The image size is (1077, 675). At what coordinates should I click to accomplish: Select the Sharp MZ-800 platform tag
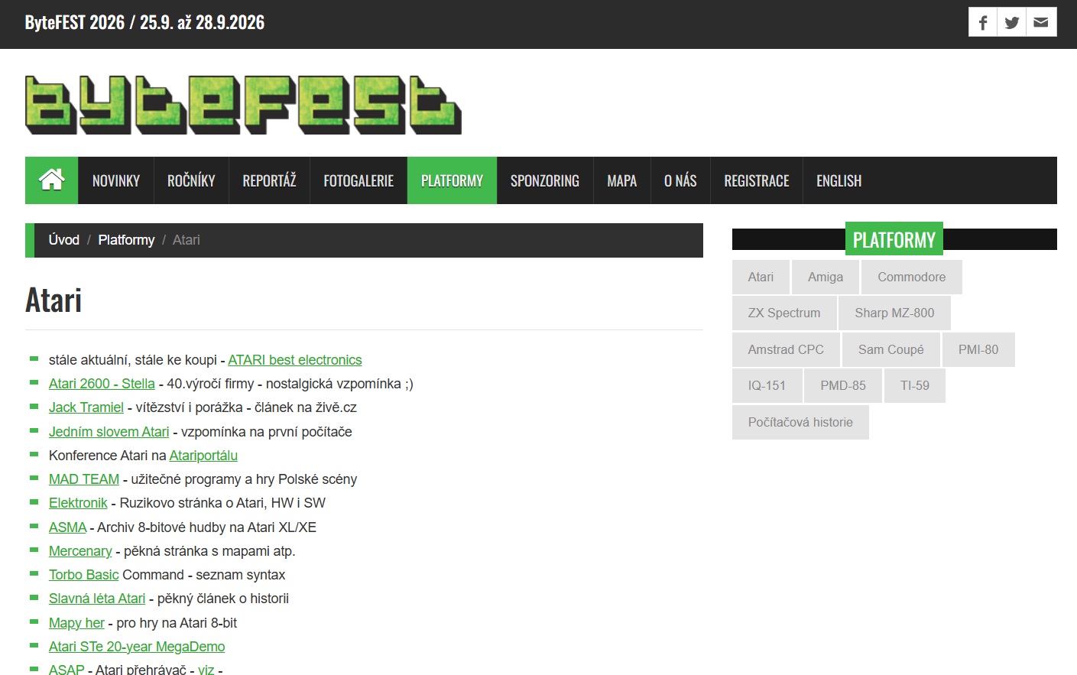(894, 313)
